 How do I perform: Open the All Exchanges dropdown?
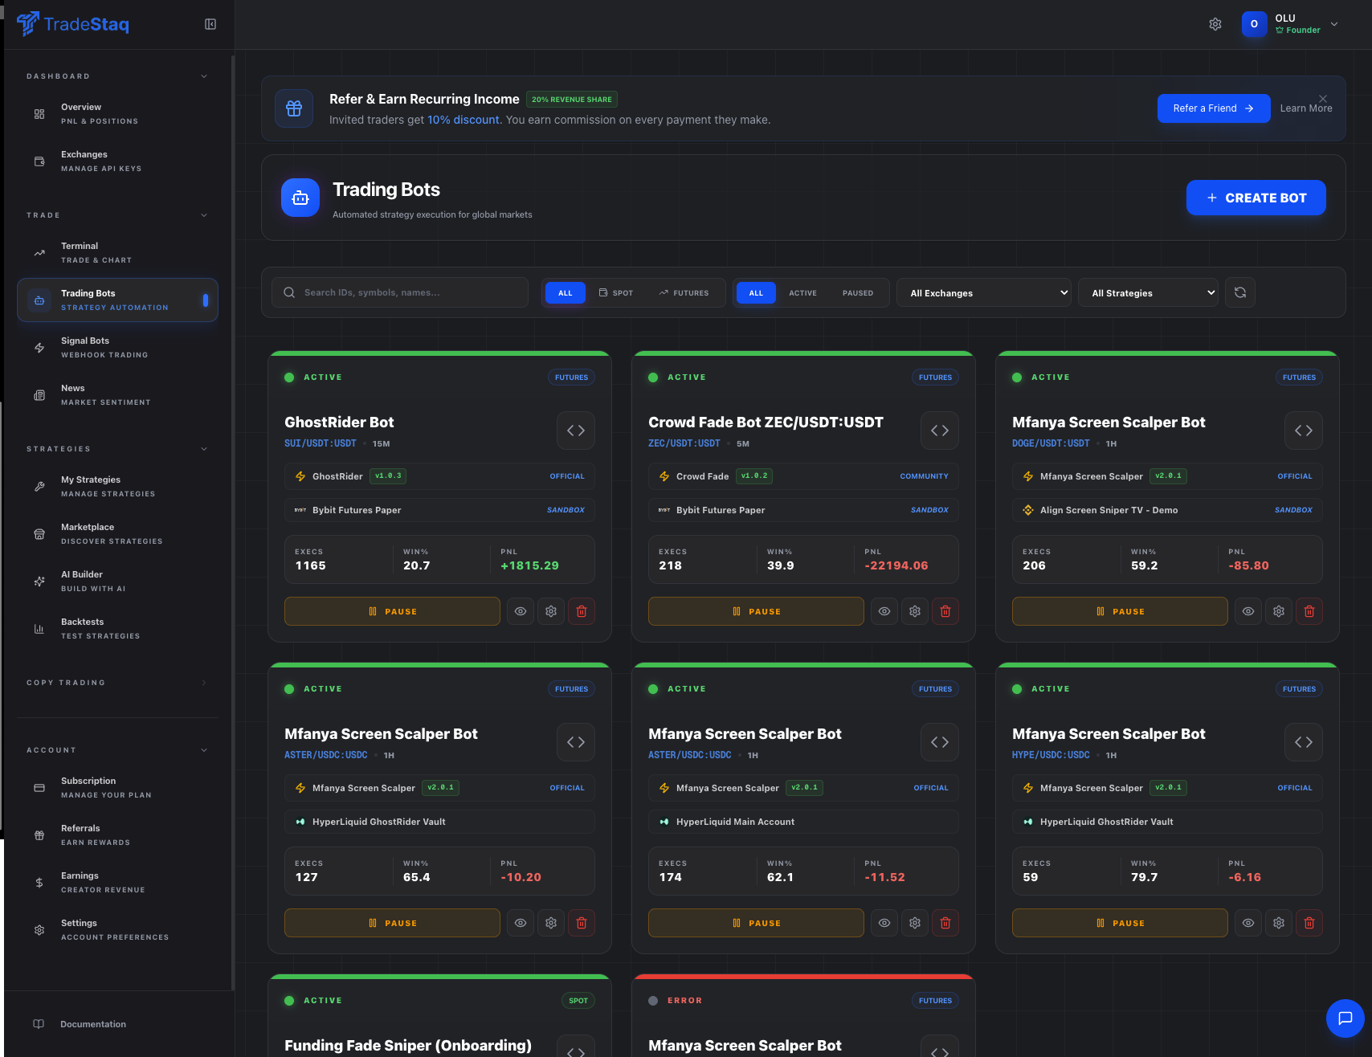pyautogui.click(x=985, y=293)
